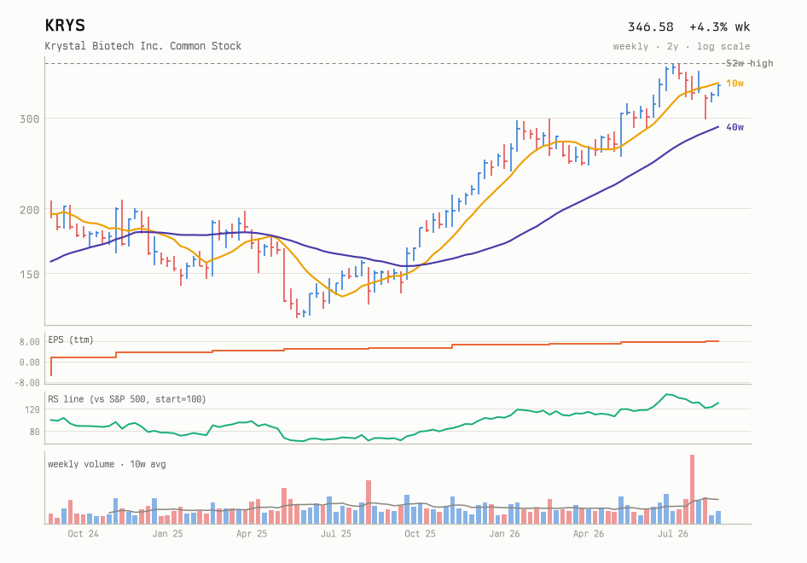Click the 150 price axis label
The height and width of the screenshot is (563, 807).
(x=29, y=275)
